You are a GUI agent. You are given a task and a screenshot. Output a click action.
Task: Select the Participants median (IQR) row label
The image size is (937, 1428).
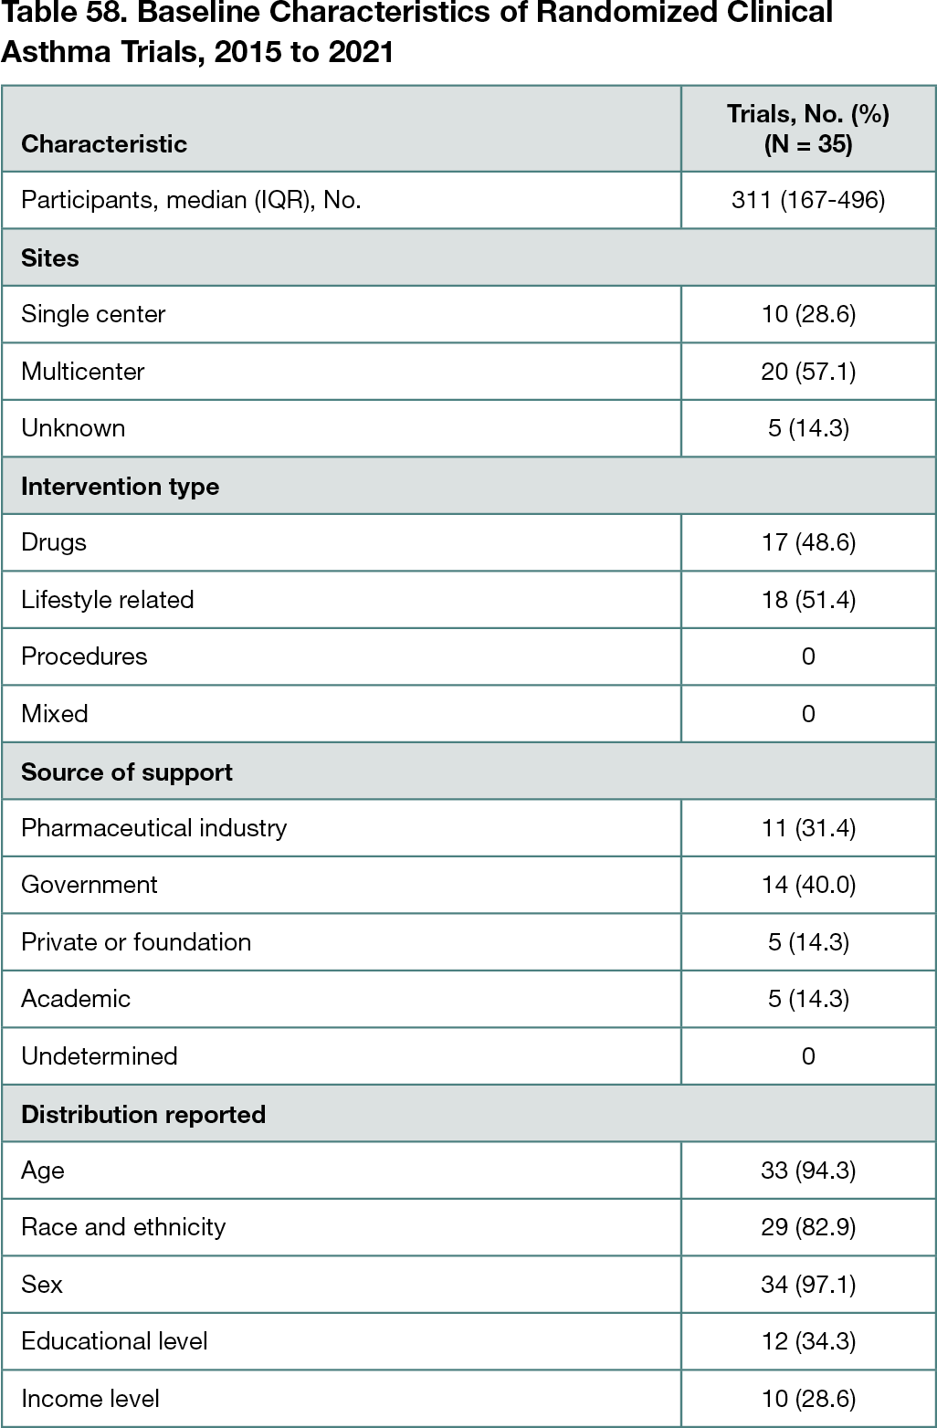191,200
